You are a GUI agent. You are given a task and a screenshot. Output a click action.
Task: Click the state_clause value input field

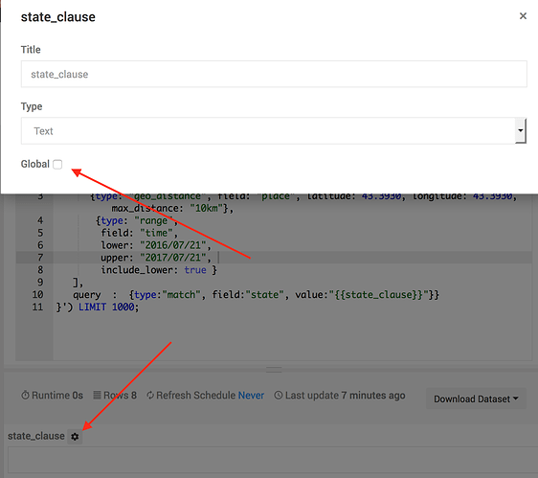tap(273, 461)
